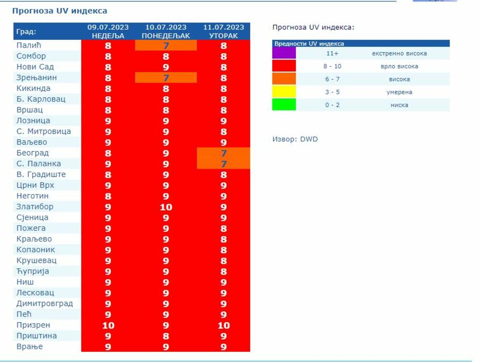Click the 09.07.2023 НЕДЕЉА column header
This screenshot has width=481, height=362.
108,32
